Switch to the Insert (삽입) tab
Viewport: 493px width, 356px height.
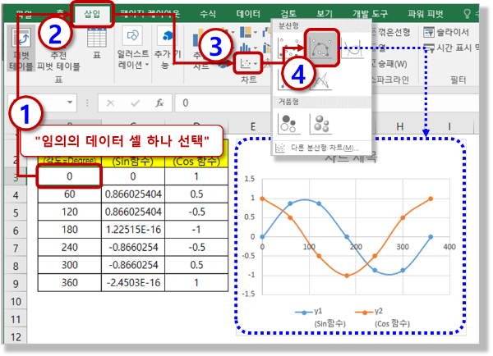point(92,14)
